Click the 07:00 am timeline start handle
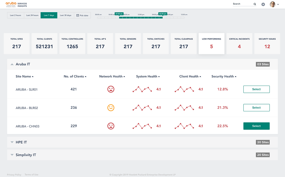 coord(119,14)
